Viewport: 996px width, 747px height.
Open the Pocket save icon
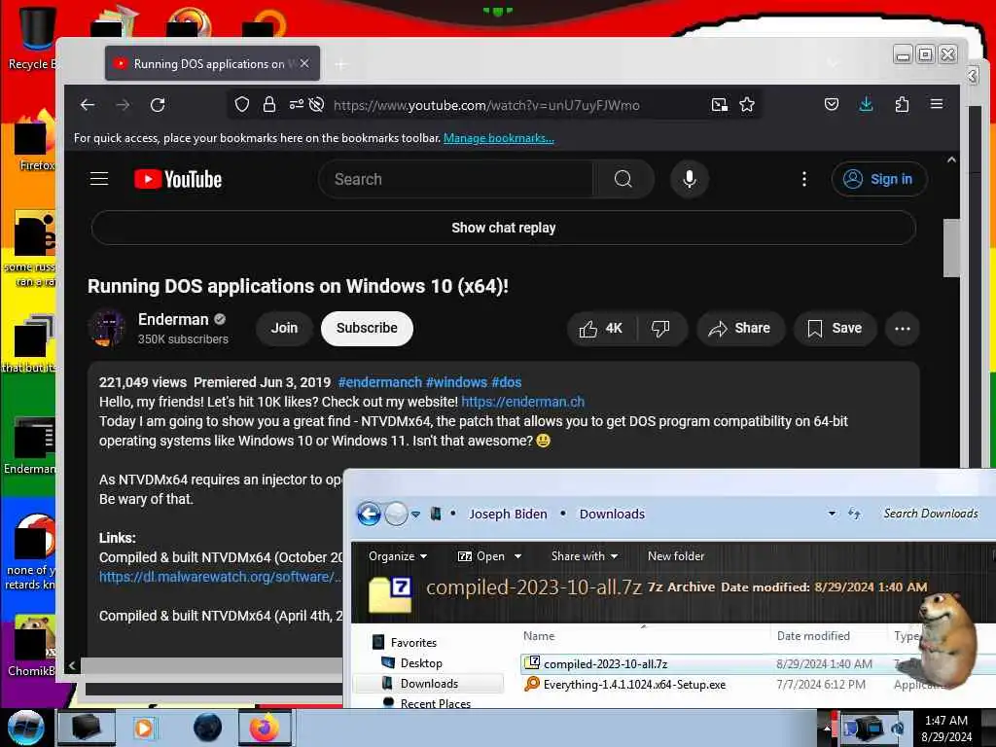[x=832, y=104]
